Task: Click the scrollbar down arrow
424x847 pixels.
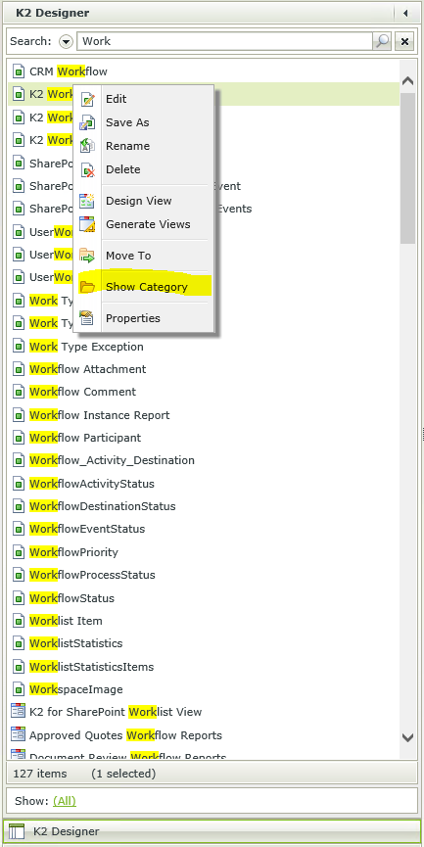Action: [407, 737]
